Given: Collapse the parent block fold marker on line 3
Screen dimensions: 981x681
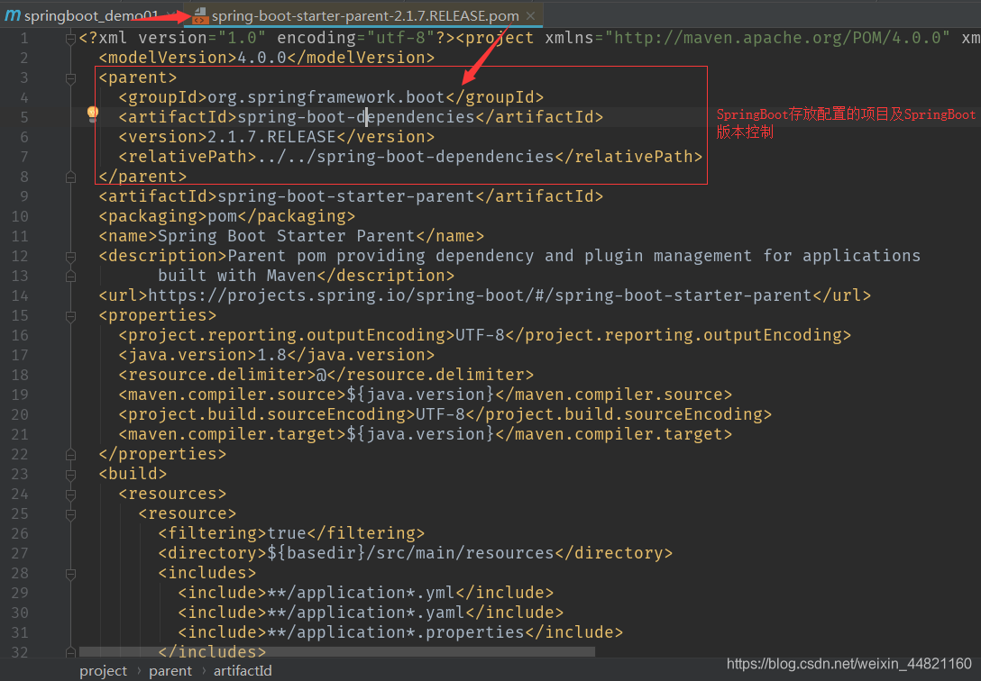Looking at the screenshot, I should (70, 78).
